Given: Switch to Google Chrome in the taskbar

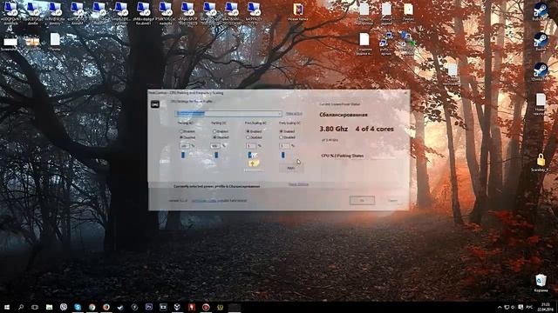Looking at the screenshot, I should tap(92, 307).
